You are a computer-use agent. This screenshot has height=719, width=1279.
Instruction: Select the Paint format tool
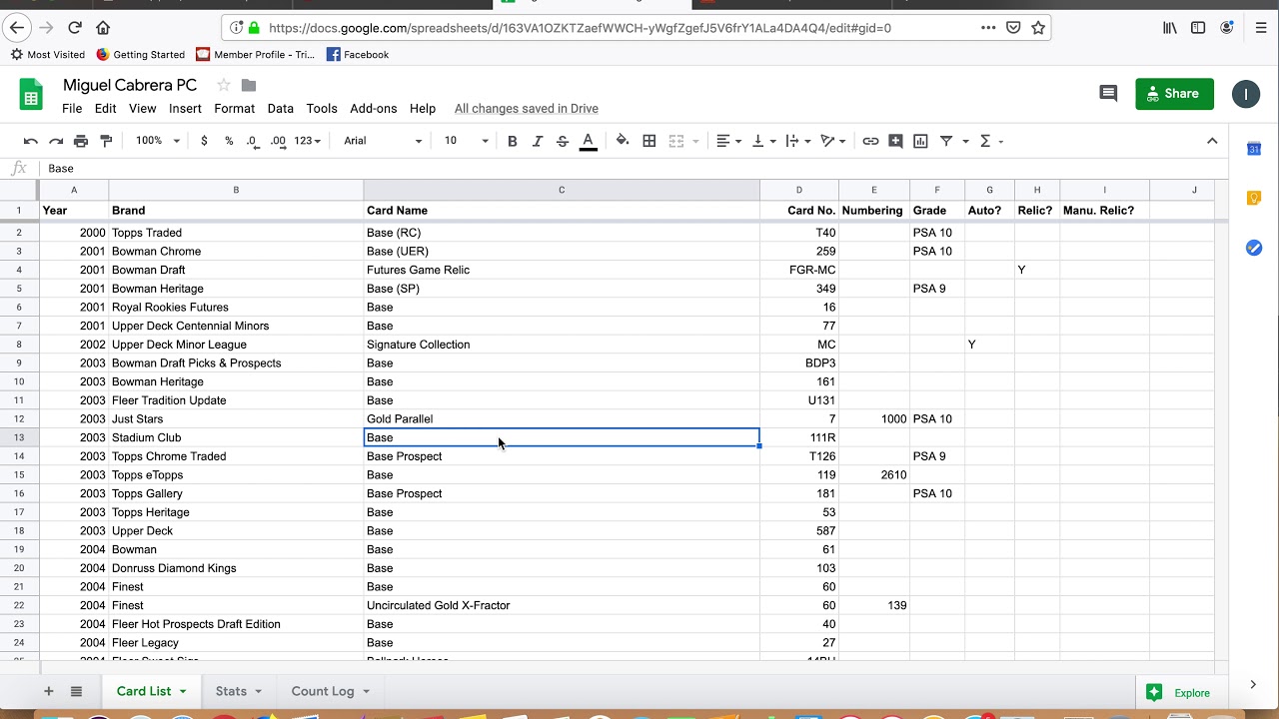(x=106, y=141)
